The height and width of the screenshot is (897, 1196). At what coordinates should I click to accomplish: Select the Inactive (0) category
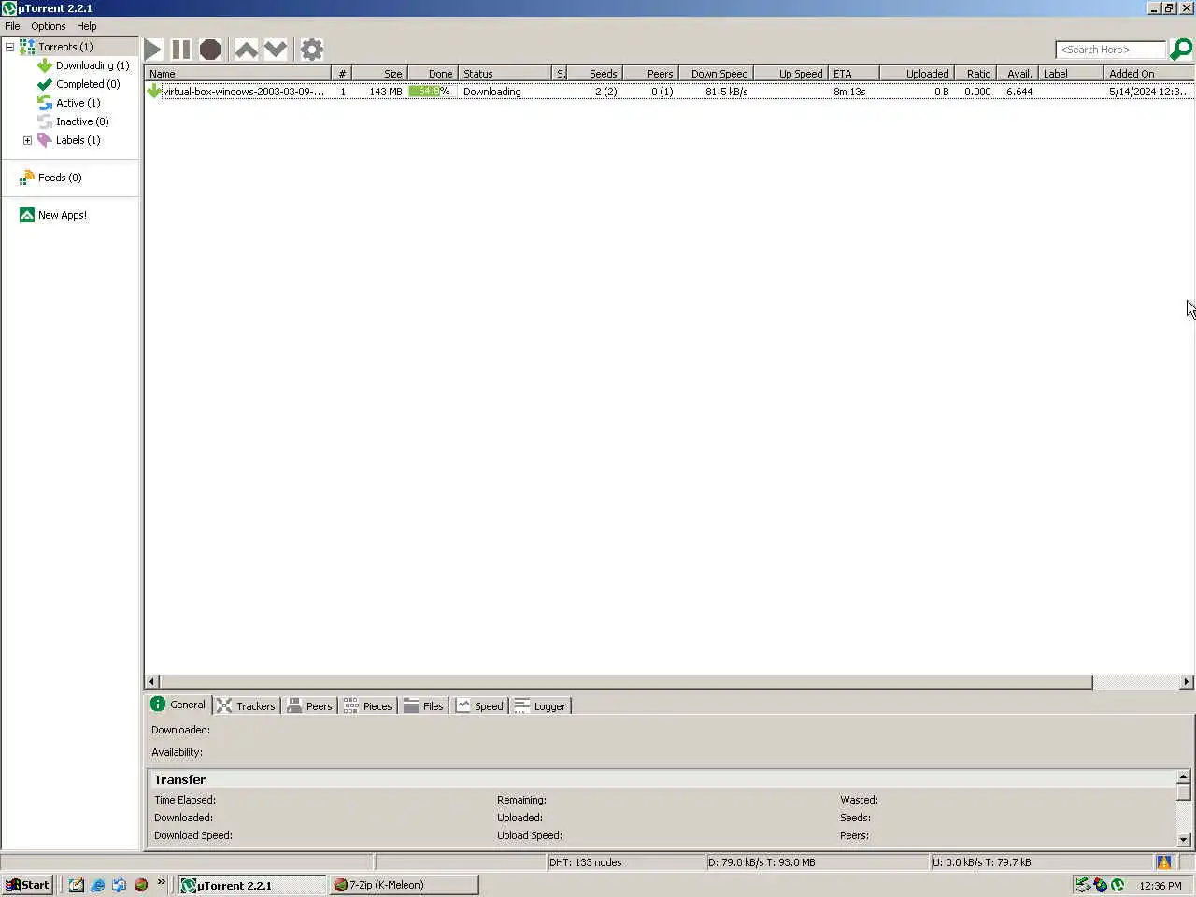82,121
